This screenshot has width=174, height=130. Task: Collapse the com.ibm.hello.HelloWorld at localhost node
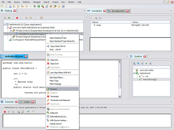pyautogui.click(x=8, y=28)
